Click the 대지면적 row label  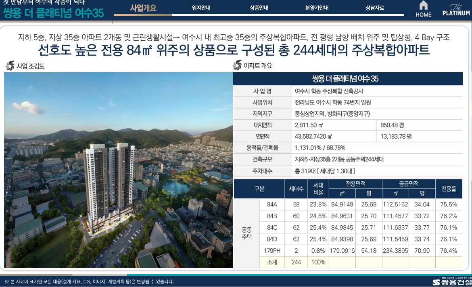[262, 125]
